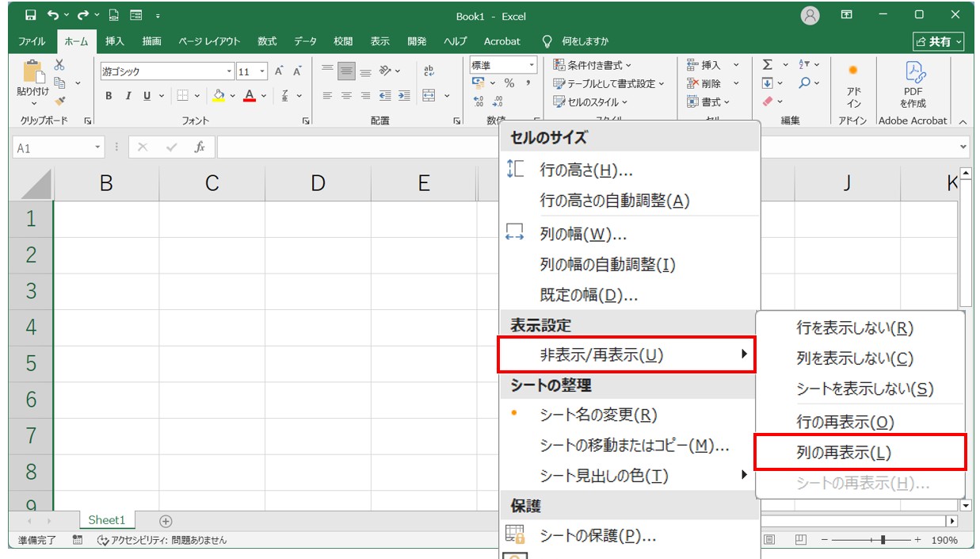Viewport: 980px width, 559px height.
Task: Click the 共有 share button
Action: [x=939, y=41]
